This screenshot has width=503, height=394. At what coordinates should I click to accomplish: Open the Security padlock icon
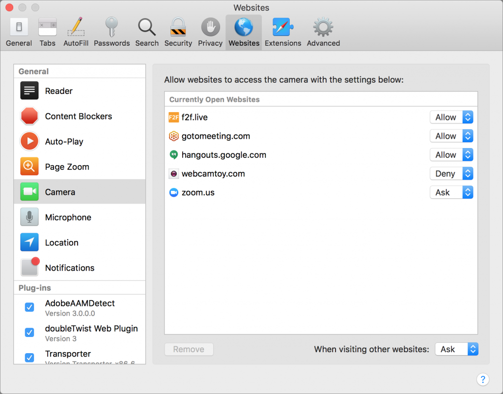[178, 27]
